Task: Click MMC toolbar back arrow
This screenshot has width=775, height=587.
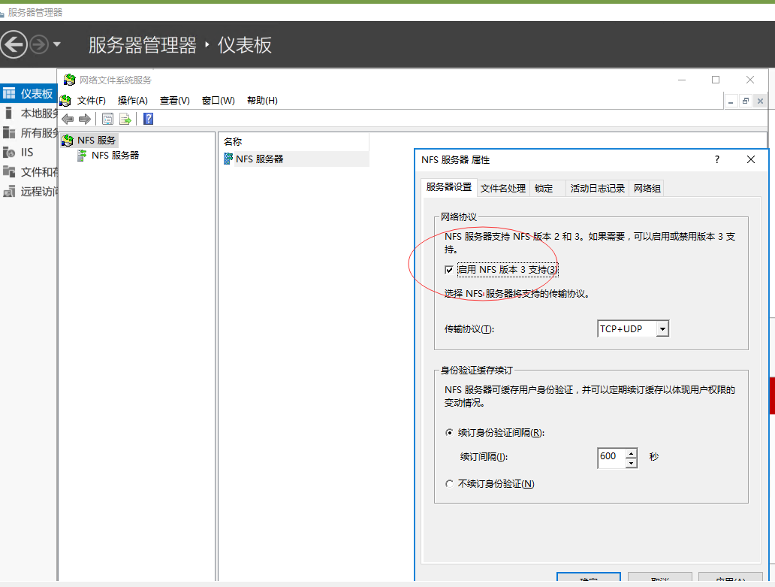Action: point(68,119)
